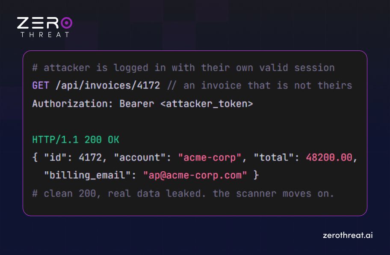Click the 48200.00 total value

coord(329,158)
